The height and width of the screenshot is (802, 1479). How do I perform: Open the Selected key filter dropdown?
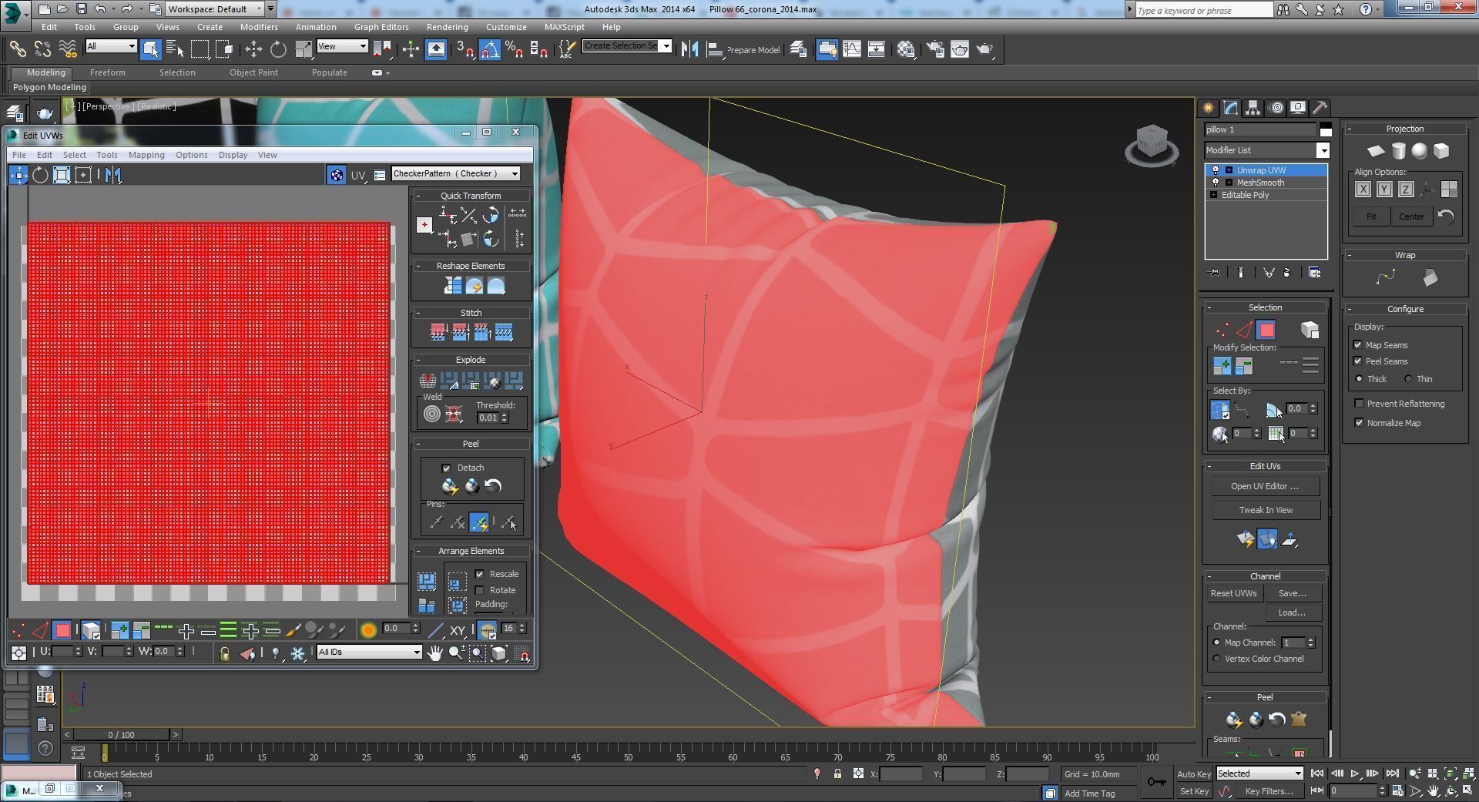(1259, 773)
